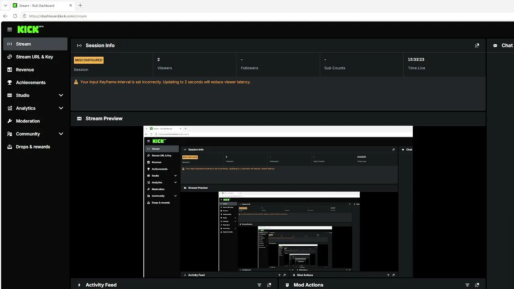Click the Drops & rewards gift icon
This screenshot has height=289, width=514.
10,147
